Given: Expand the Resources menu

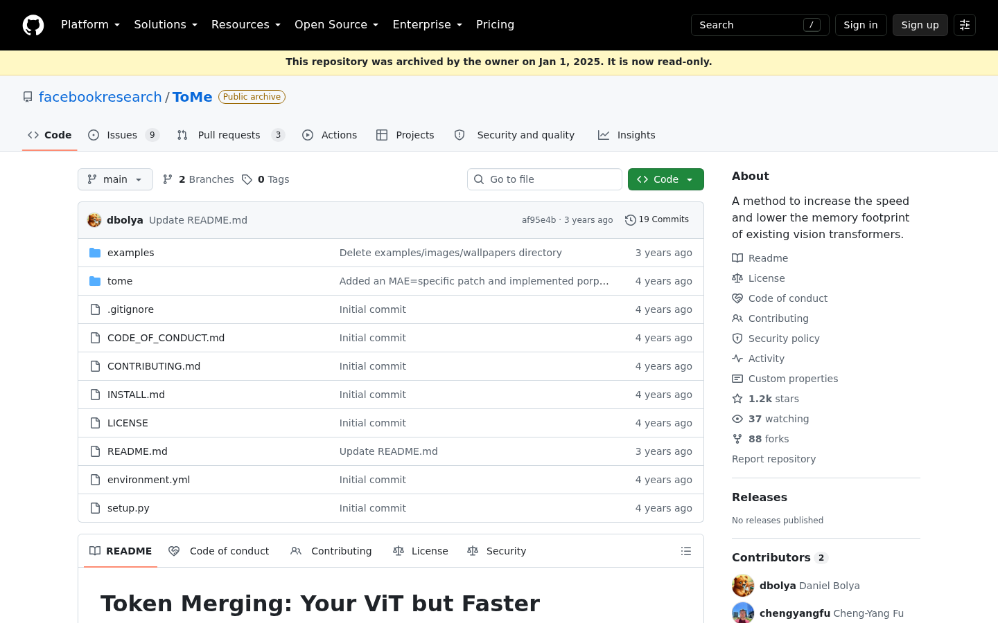Looking at the screenshot, I should pyautogui.click(x=246, y=25).
